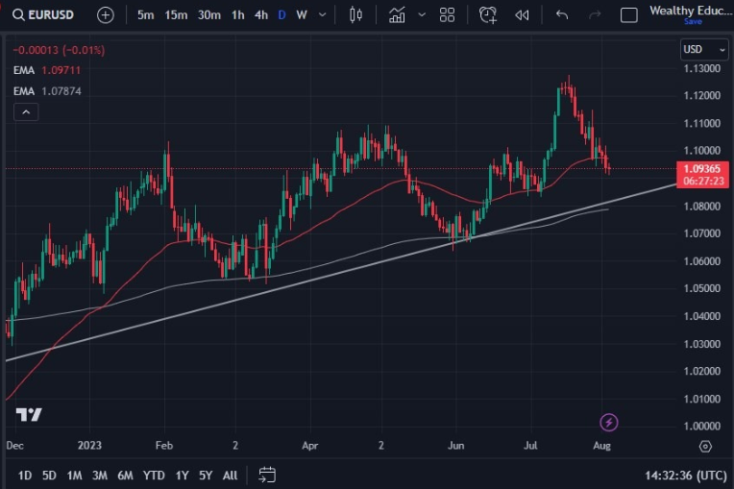
Task: Select the YTD date range tab
Action: [x=154, y=475]
